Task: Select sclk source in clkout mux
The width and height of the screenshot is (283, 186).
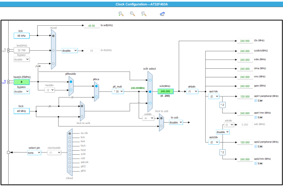Action: (x=70, y=153)
